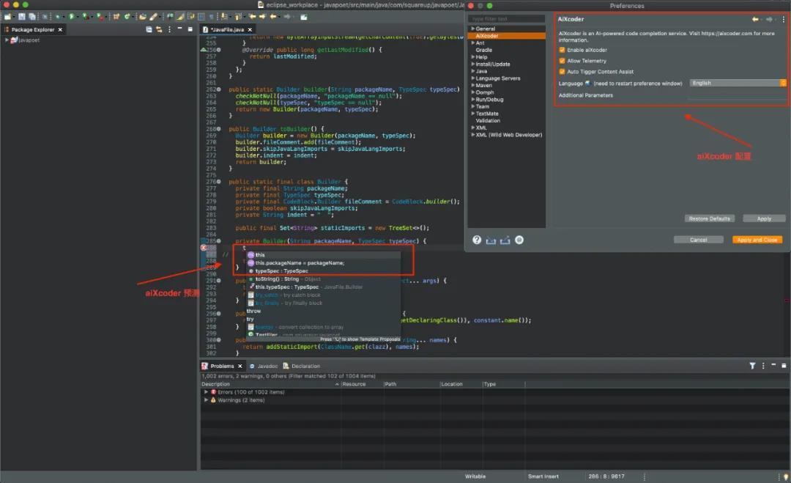Expand the Run/Debug preferences category
This screenshot has height=483, width=791.
coord(472,100)
